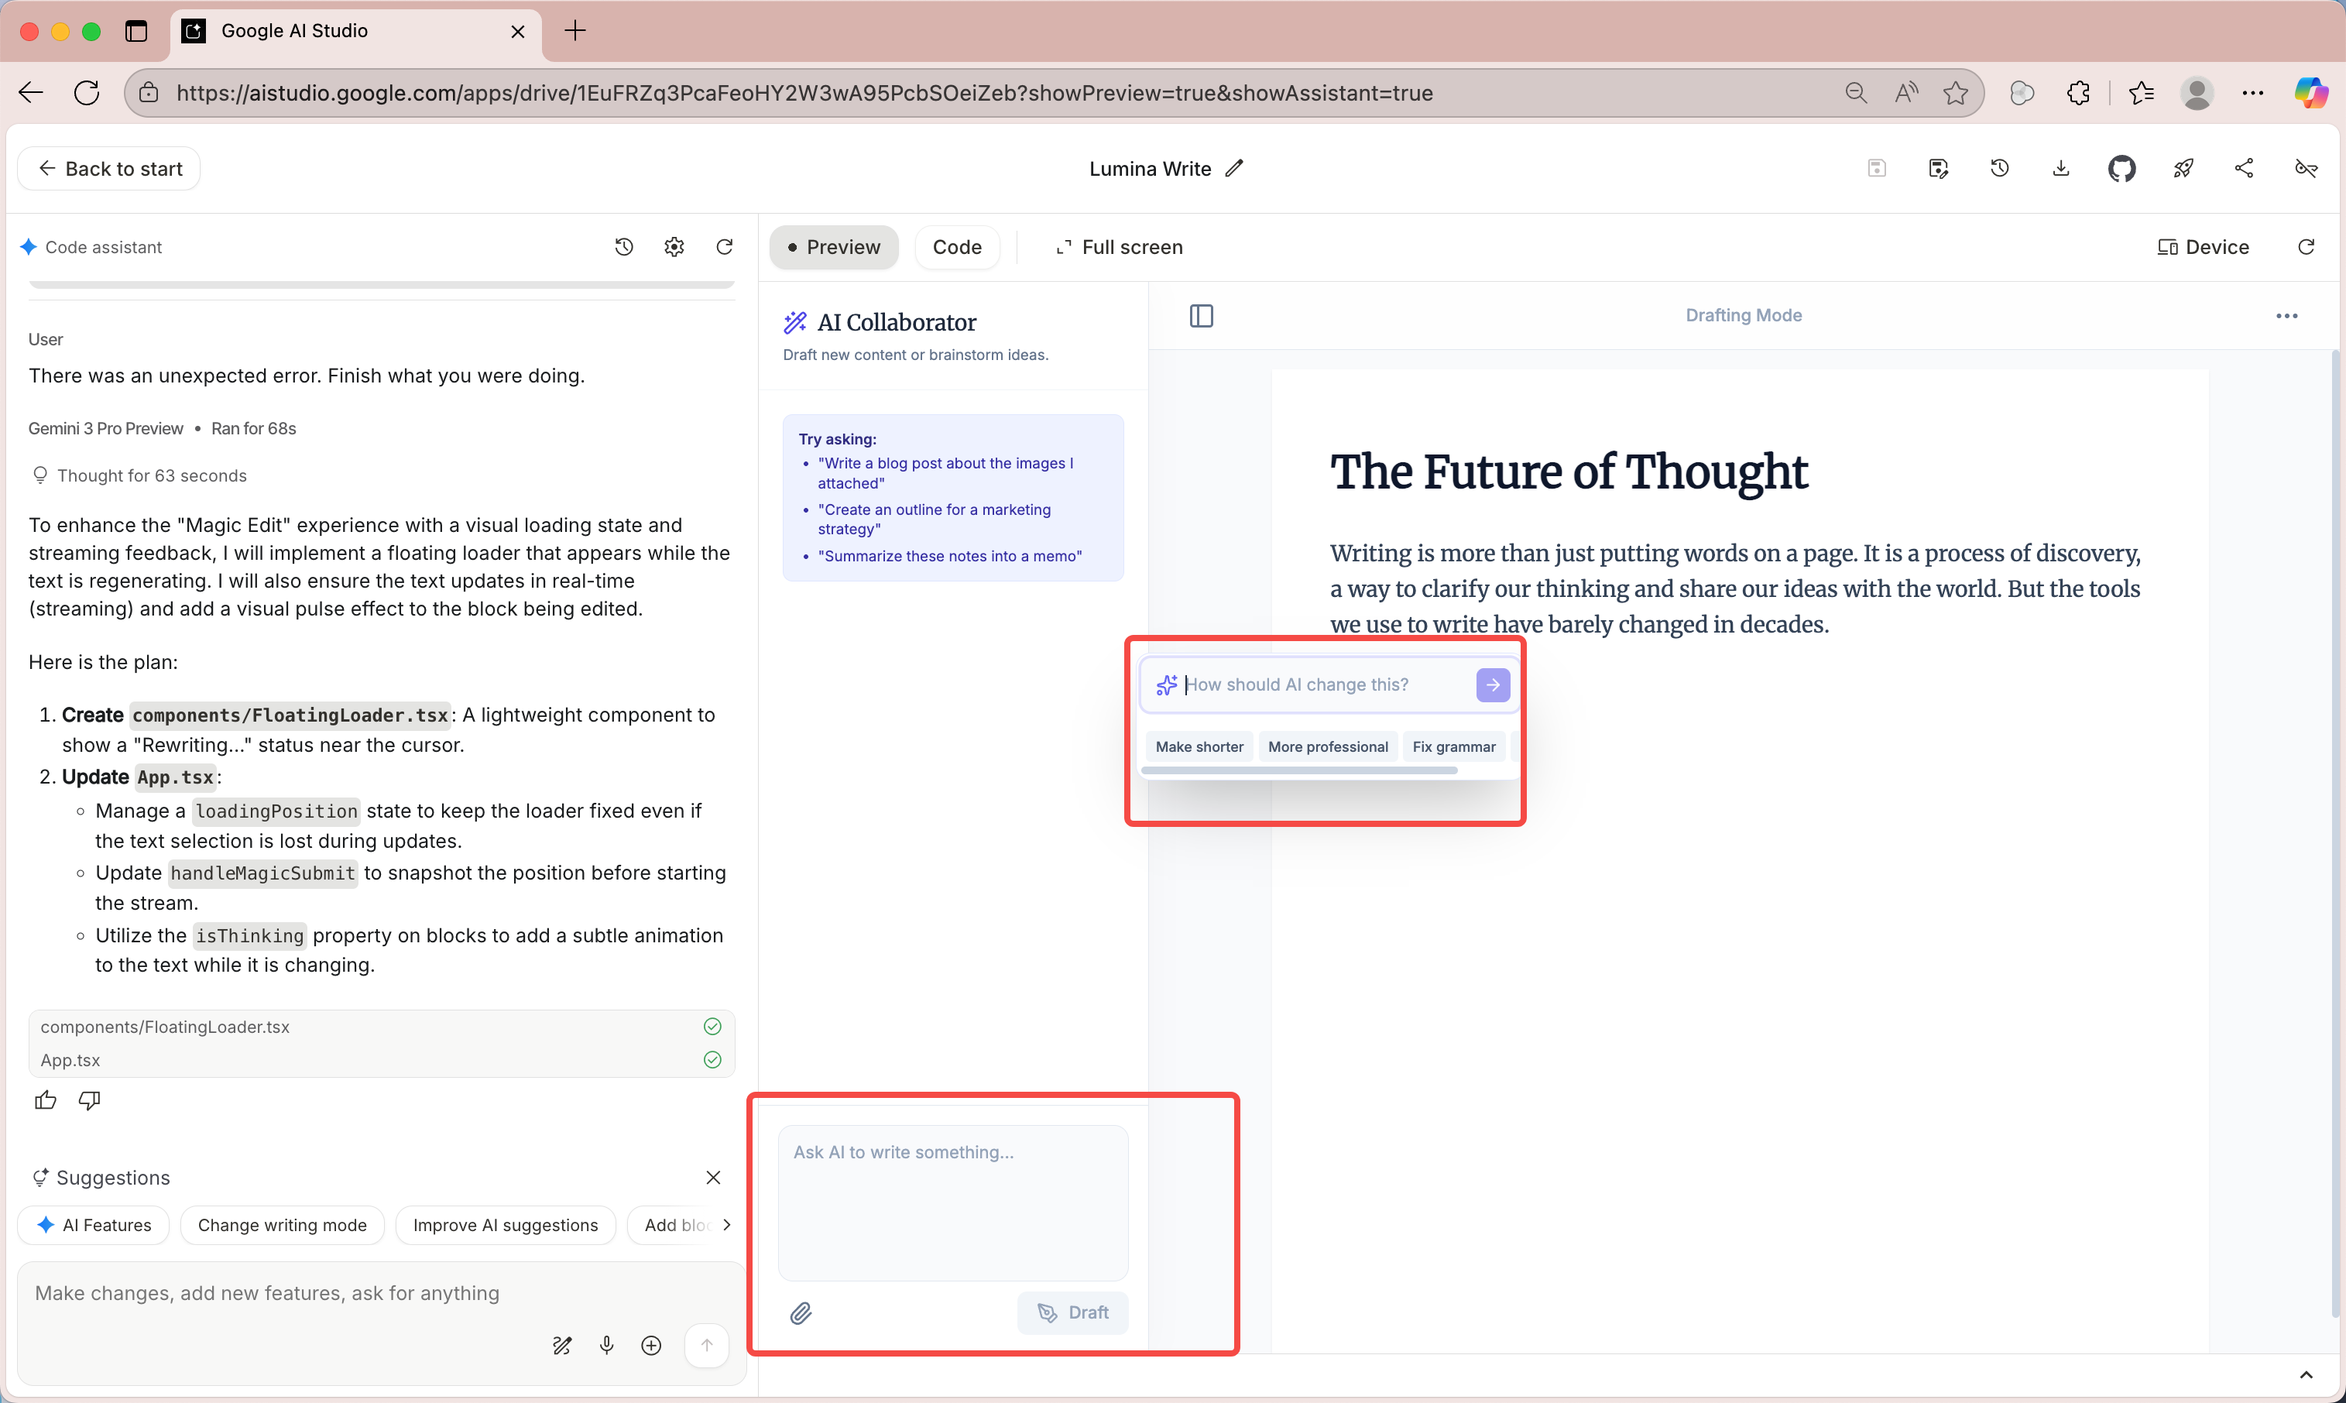
Task: Toggle Full screen preview mode
Action: point(1119,247)
